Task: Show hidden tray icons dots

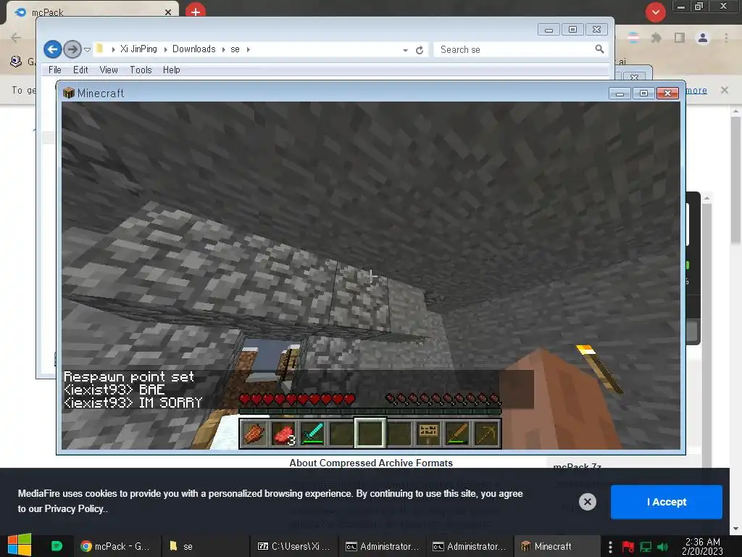Action: [x=610, y=547]
